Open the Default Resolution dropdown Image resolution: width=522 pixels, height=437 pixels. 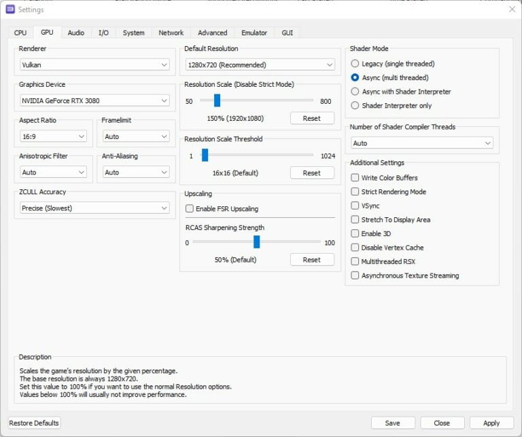coord(260,65)
